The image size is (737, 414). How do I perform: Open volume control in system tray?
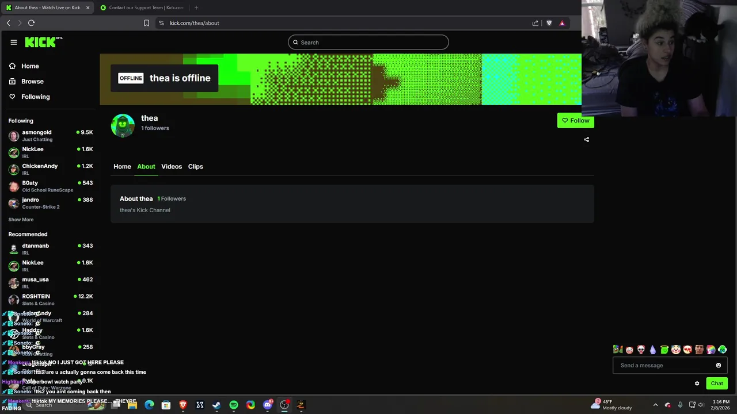pyautogui.click(x=701, y=405)
